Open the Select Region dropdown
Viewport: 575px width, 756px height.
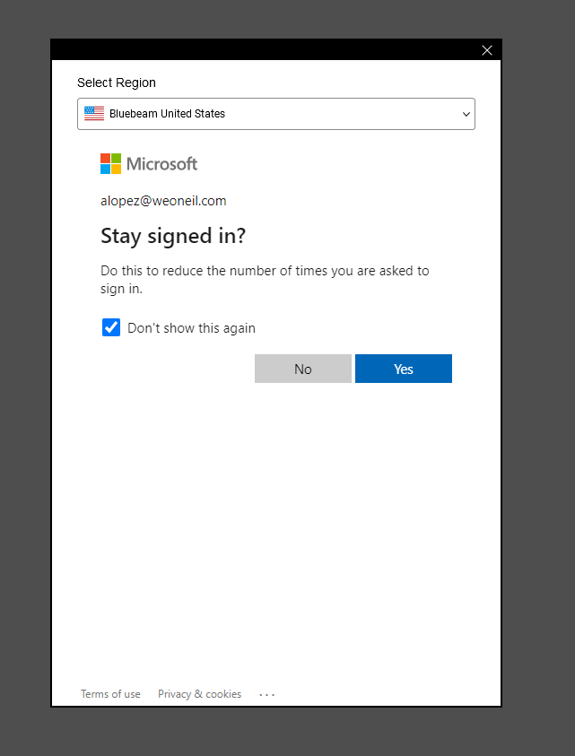[276, 114]
